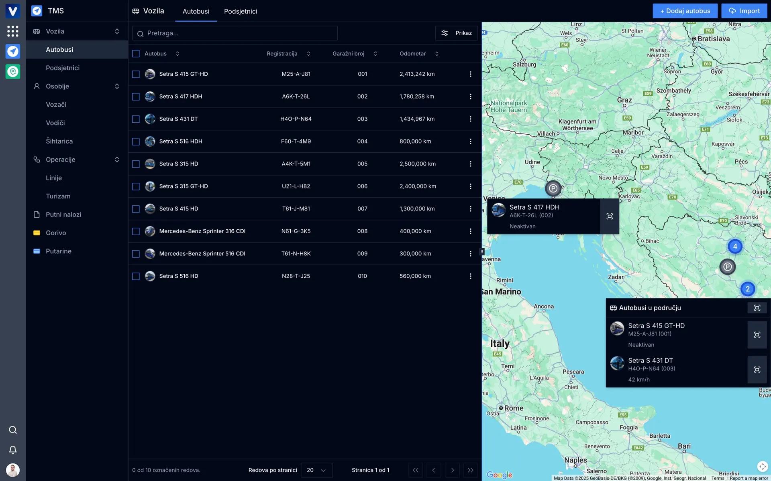
Task: Open Turizam in sidebar
Action: tap(58, 196)
